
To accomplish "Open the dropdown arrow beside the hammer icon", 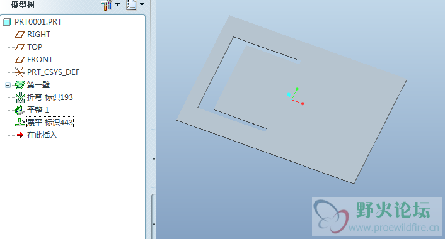I will tap(117, 4).
